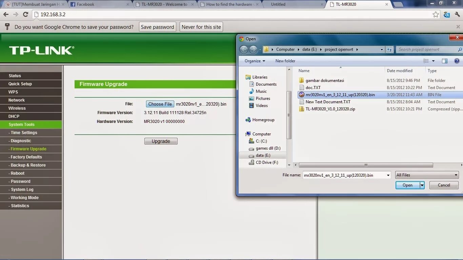Open Time Settings under System Tools

(31, 133)
